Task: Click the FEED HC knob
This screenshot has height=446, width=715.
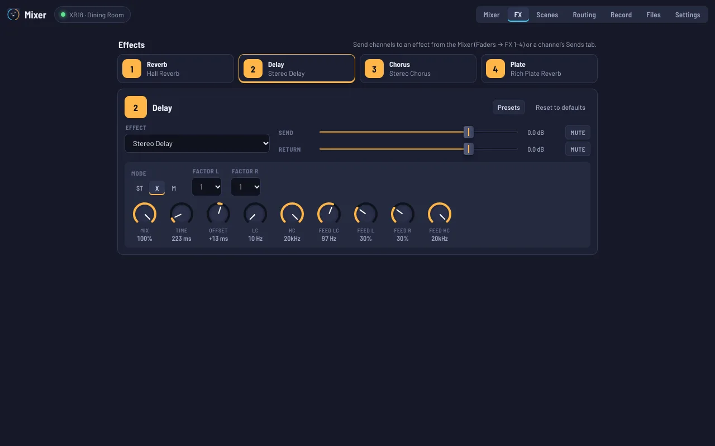Action: coord(440,214)
